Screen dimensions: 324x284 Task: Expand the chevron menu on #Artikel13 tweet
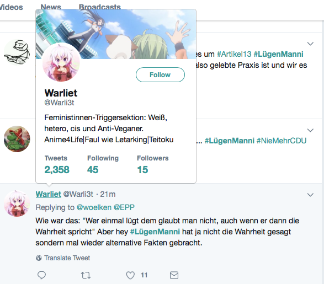(310, 44)
